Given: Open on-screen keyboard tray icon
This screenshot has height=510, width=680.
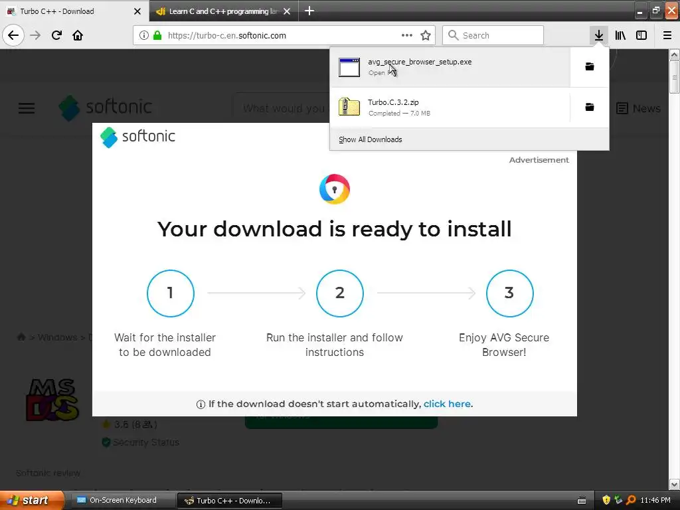Looking at the screenshot, I should pos(582,501).
